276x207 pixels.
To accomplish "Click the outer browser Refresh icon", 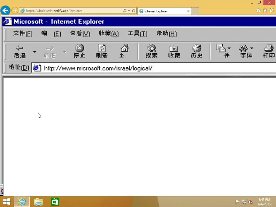I will pos(133,11).
